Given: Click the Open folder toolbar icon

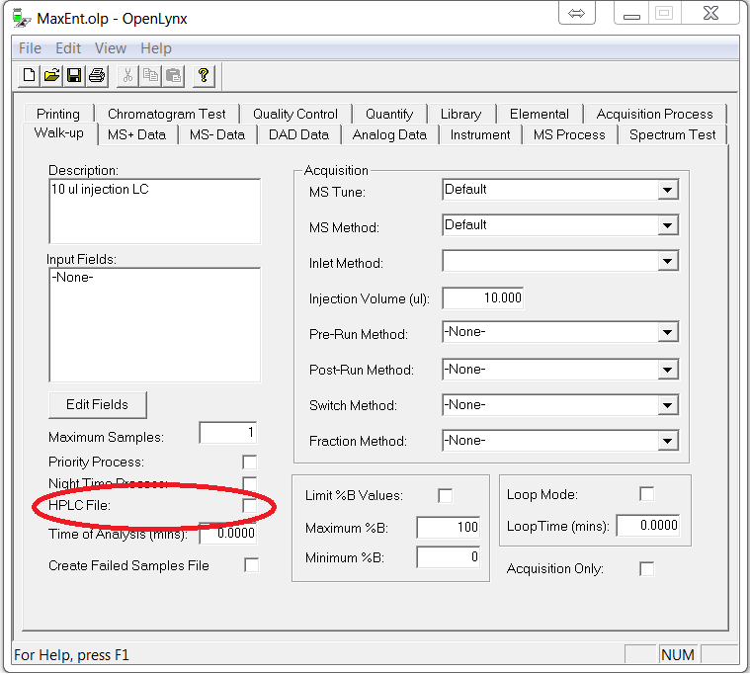Looking at the screenshot, I should click(51, 75).
